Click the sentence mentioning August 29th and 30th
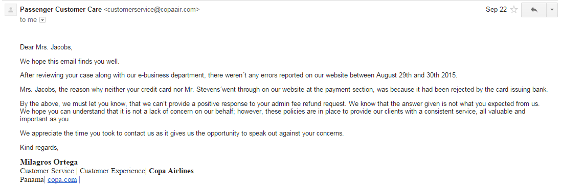Screen dimensions: 562x188 239,75
